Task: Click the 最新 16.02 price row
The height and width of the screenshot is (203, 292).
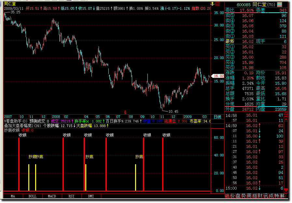Action: [256, 42]
